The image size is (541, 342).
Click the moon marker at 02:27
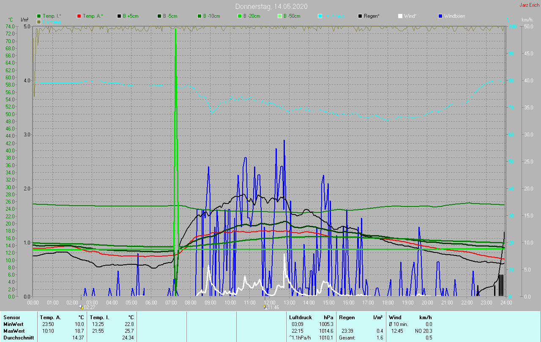[81, 307]
